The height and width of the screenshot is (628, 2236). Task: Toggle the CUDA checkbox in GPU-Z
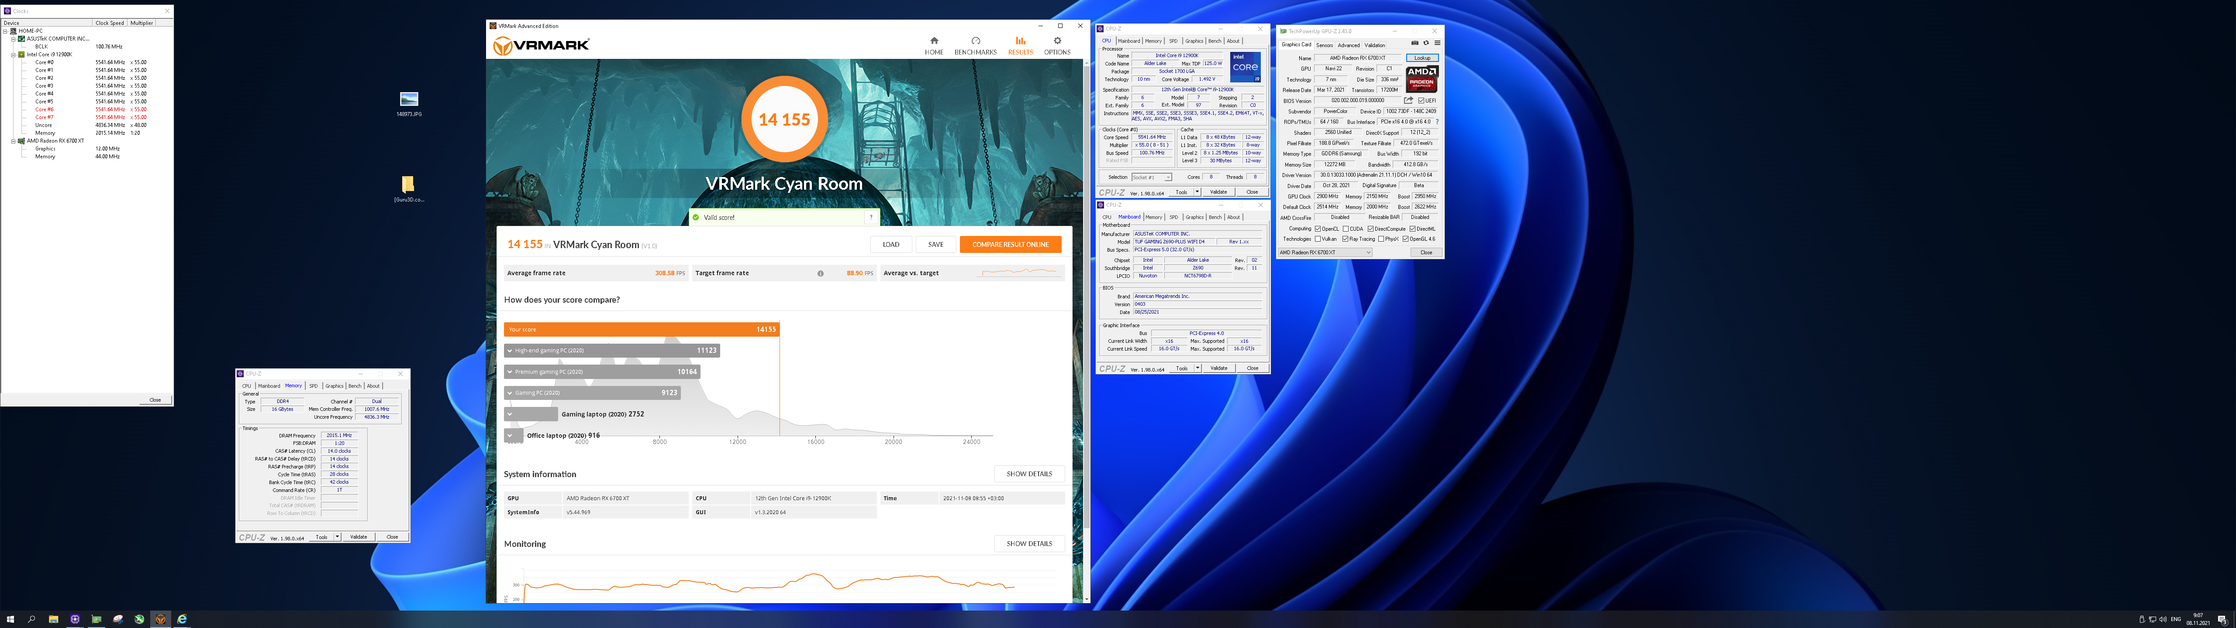1346,229
